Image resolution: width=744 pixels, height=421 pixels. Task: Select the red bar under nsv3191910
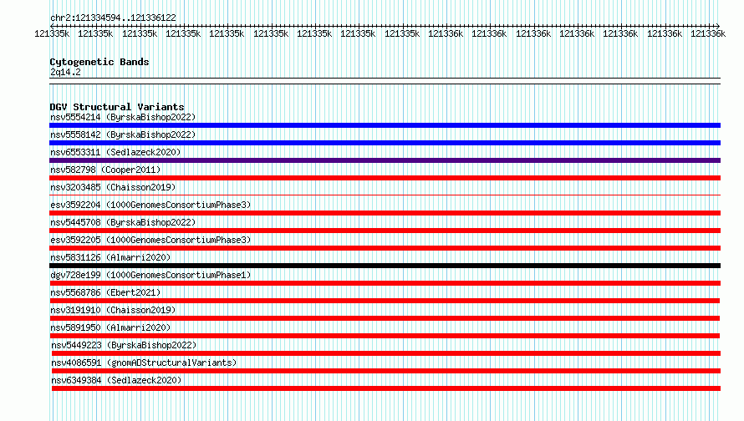[385, 318]
